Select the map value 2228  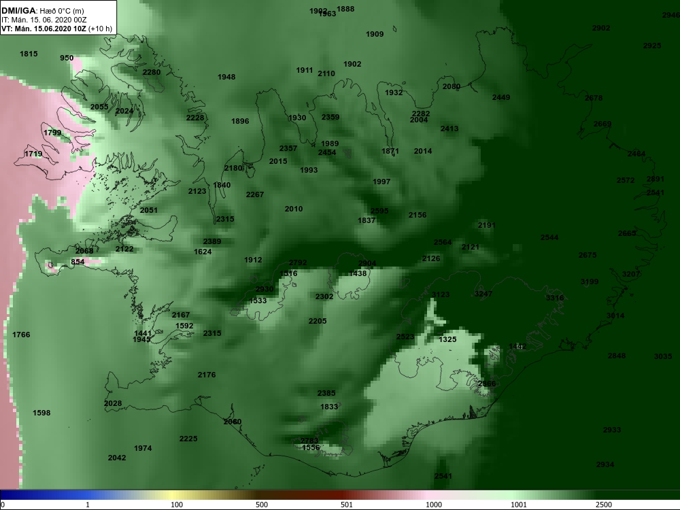(195, 118)
